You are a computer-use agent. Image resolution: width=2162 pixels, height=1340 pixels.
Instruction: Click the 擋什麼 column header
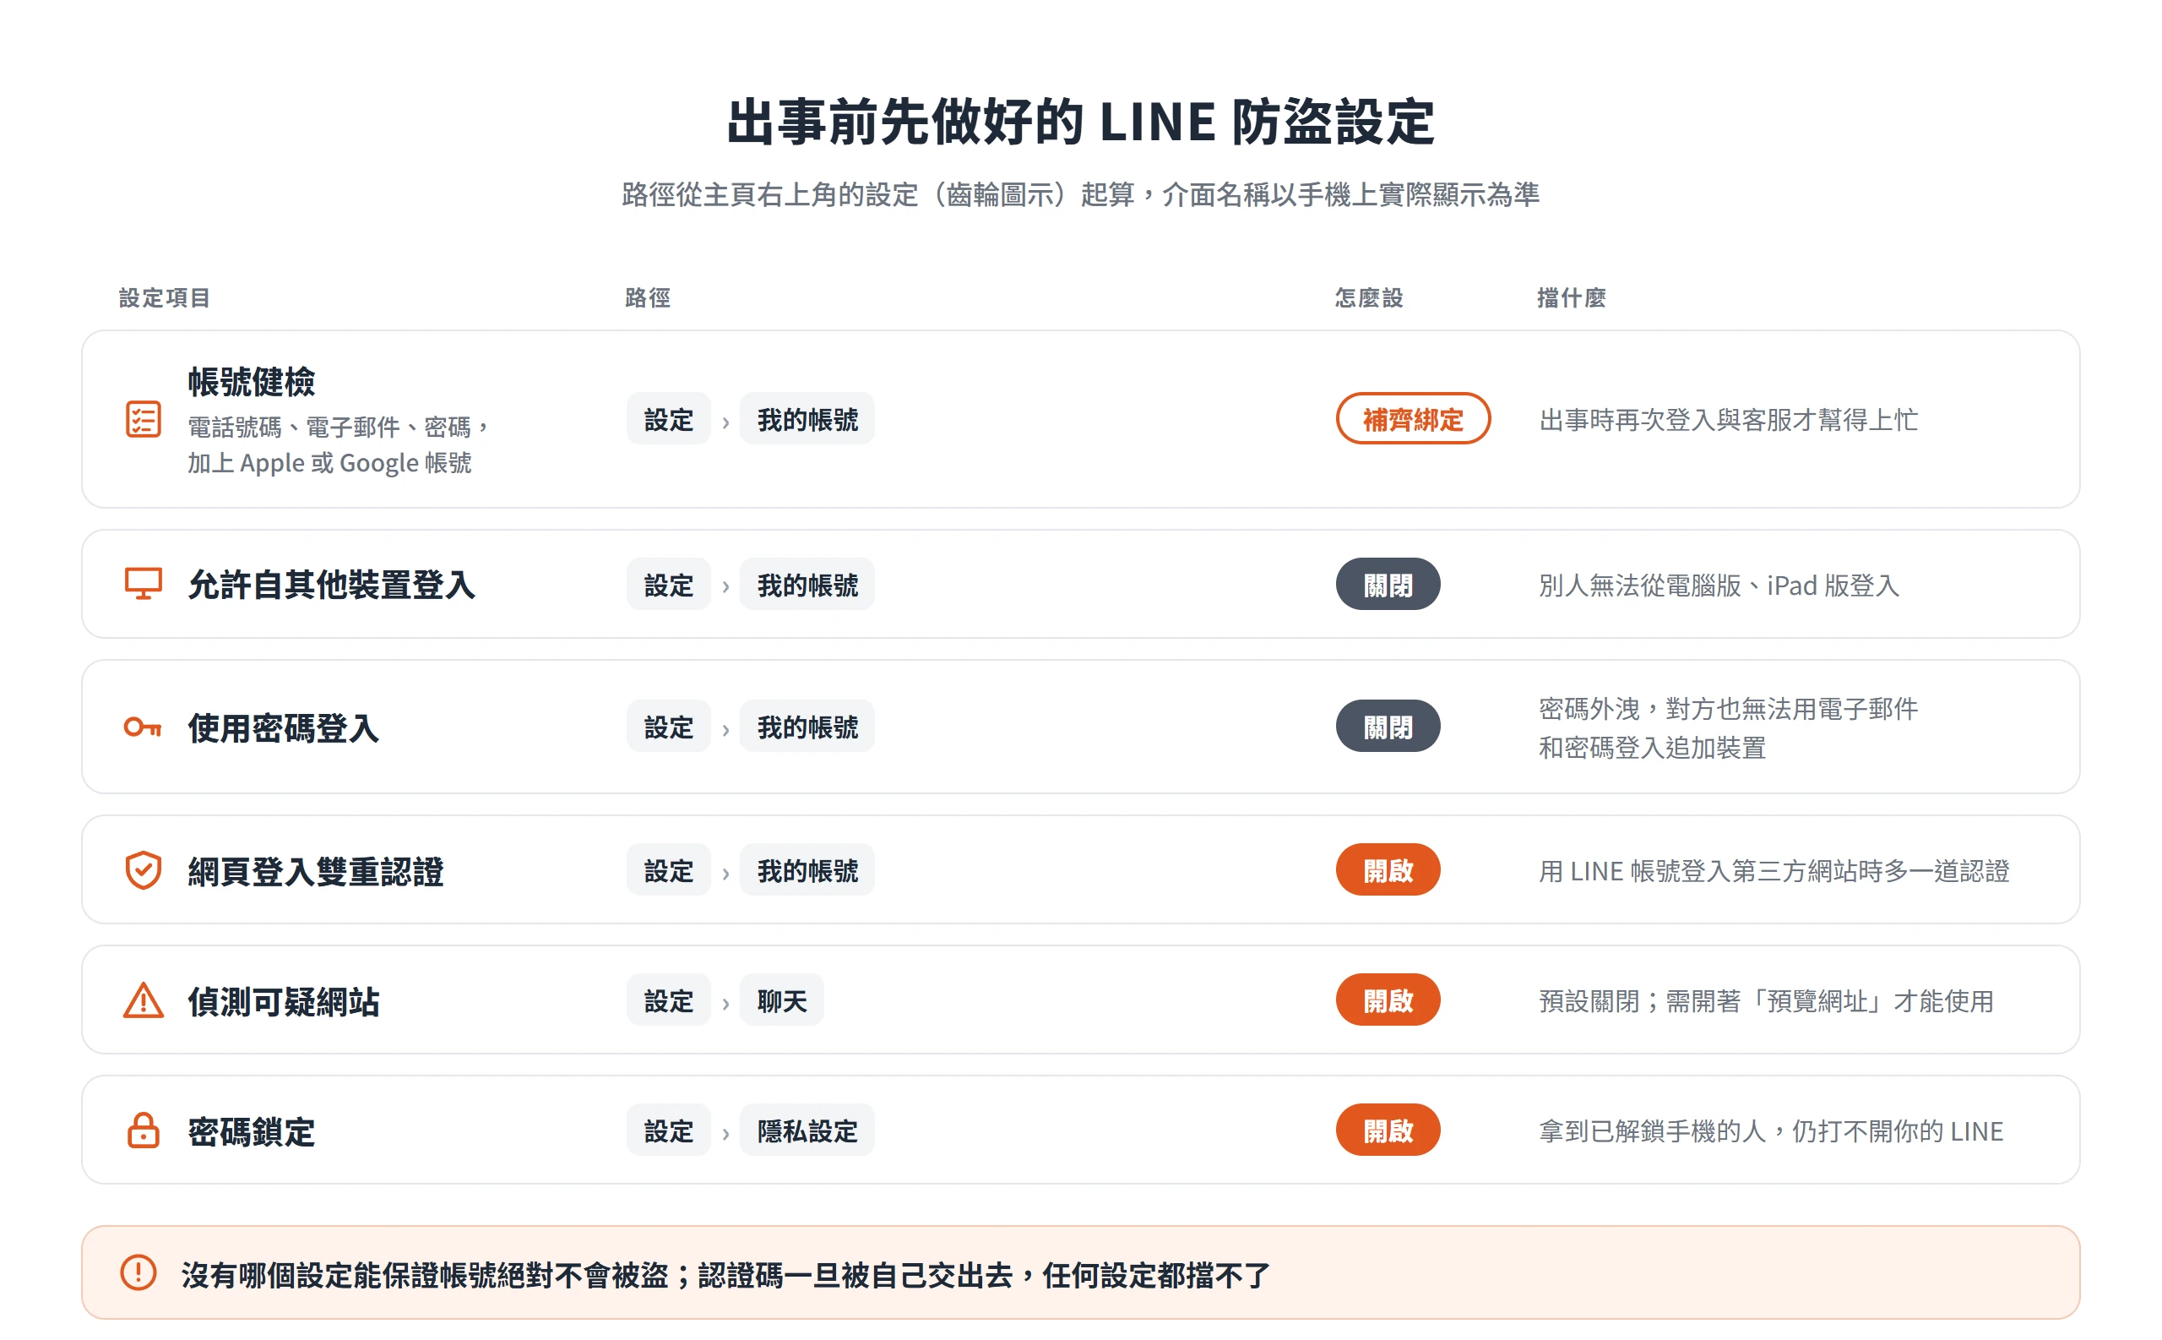coord(1571,297)
